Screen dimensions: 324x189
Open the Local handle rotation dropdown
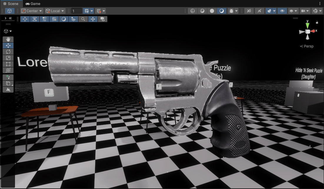[55, 11]
